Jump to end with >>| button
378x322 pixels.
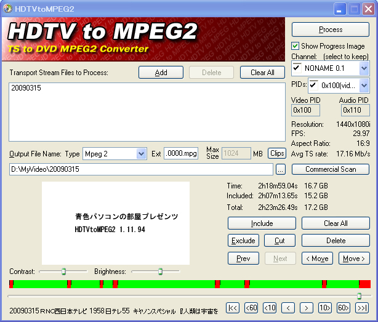(362, 308)
